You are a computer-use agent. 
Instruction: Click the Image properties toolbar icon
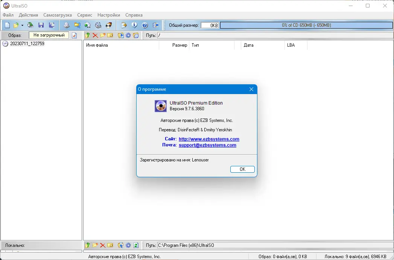(x=124, y=25)
